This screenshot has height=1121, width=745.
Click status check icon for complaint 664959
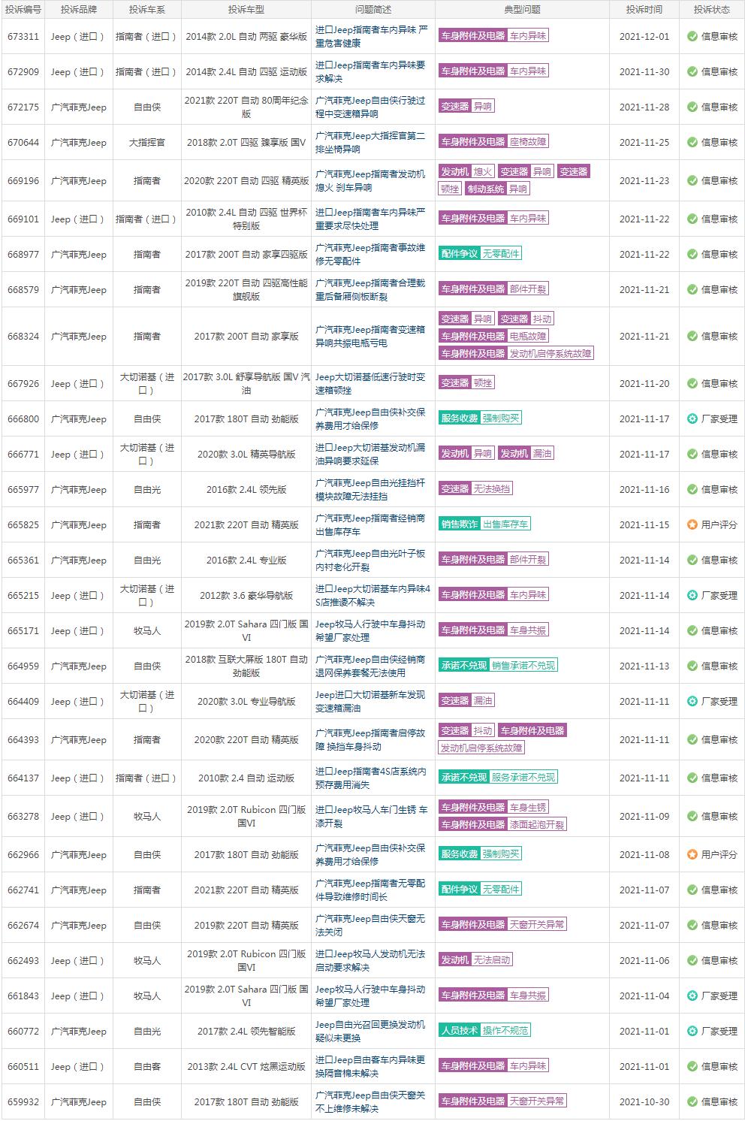coord(692,666)
